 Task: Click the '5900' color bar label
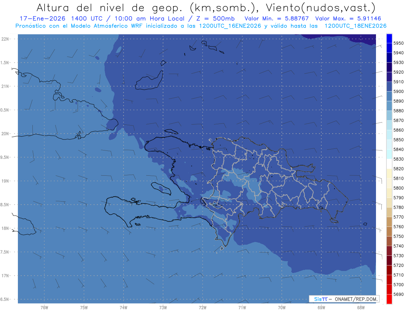[399, 92]
